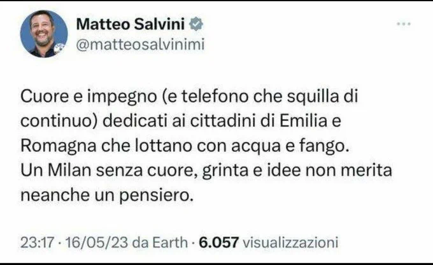Click the 'da Earth' location label
Viewport: 433px width, 265px height.
coord(160,242)
